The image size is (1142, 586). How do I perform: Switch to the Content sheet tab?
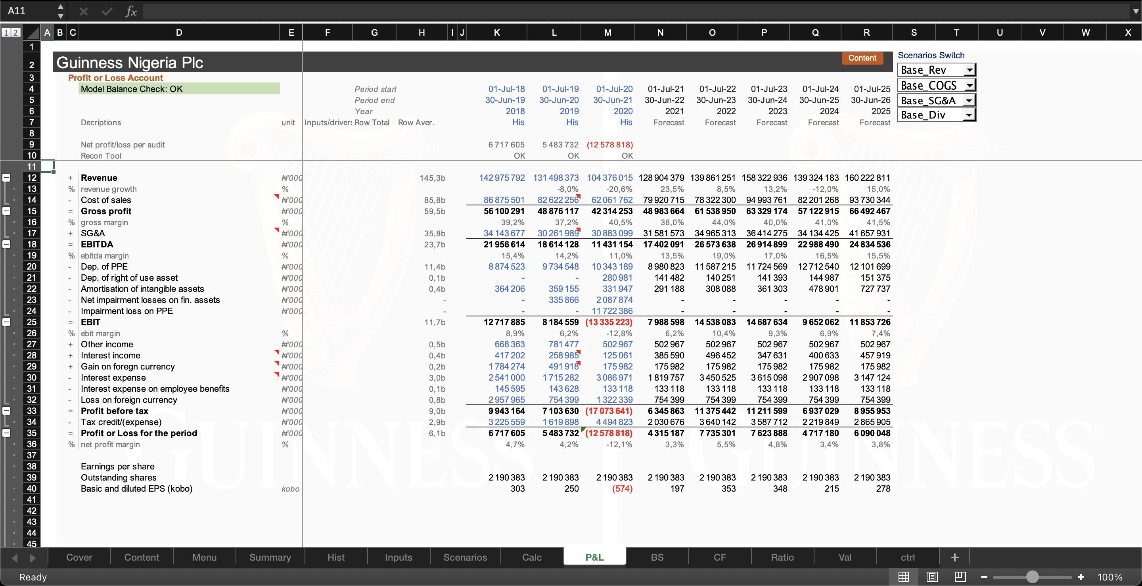click(x=142, y=557)
